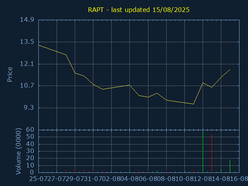The height and width of the screenshot is (186, 248).
Task: Click the 60 volume axis label
Action: pyautogui.click(x=30, y=130)
